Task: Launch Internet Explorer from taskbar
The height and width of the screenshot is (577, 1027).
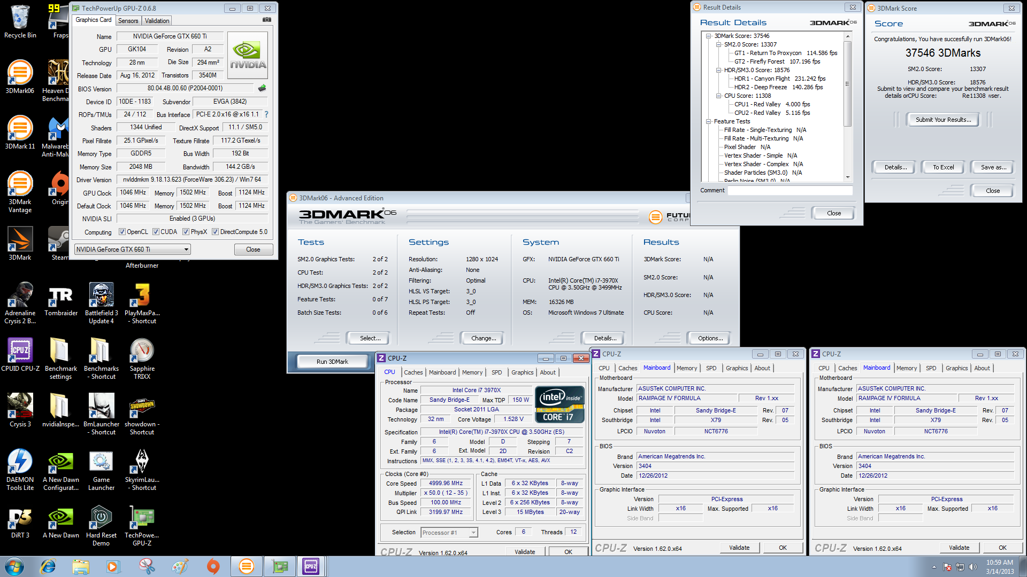Action: 48,566
